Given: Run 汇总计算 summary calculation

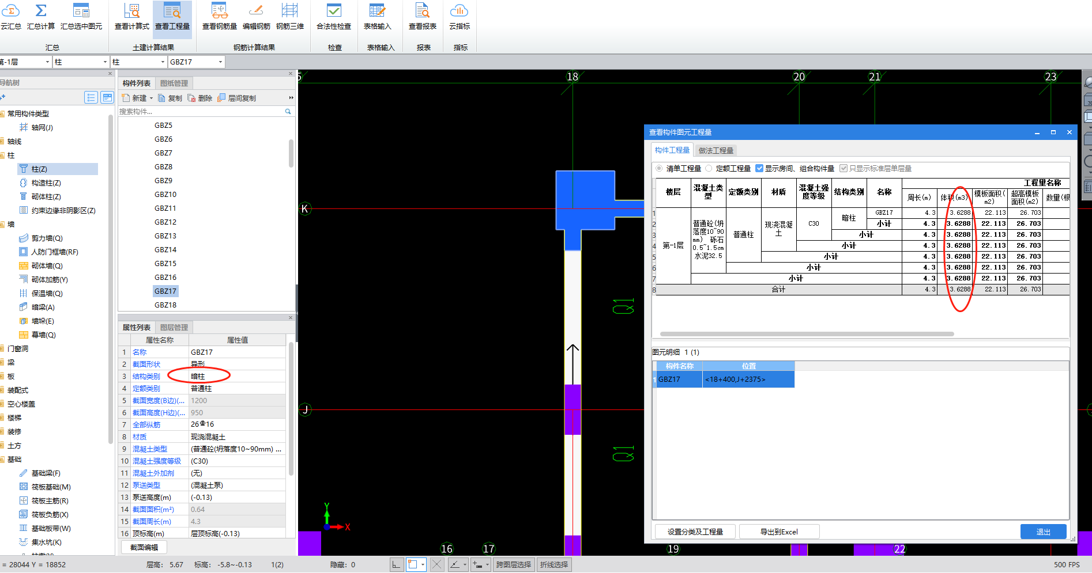Looking at the screenshot, I should (41, 16).
